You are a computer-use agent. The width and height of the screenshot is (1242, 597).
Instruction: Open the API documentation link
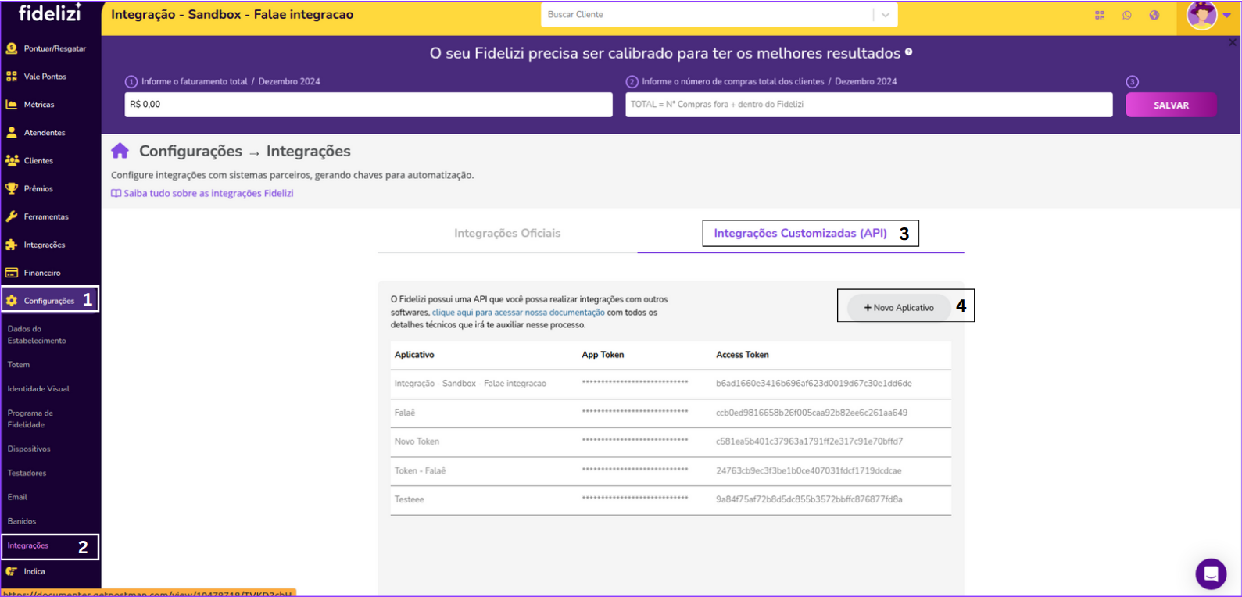pyautogui.click(x=518, y=313)
